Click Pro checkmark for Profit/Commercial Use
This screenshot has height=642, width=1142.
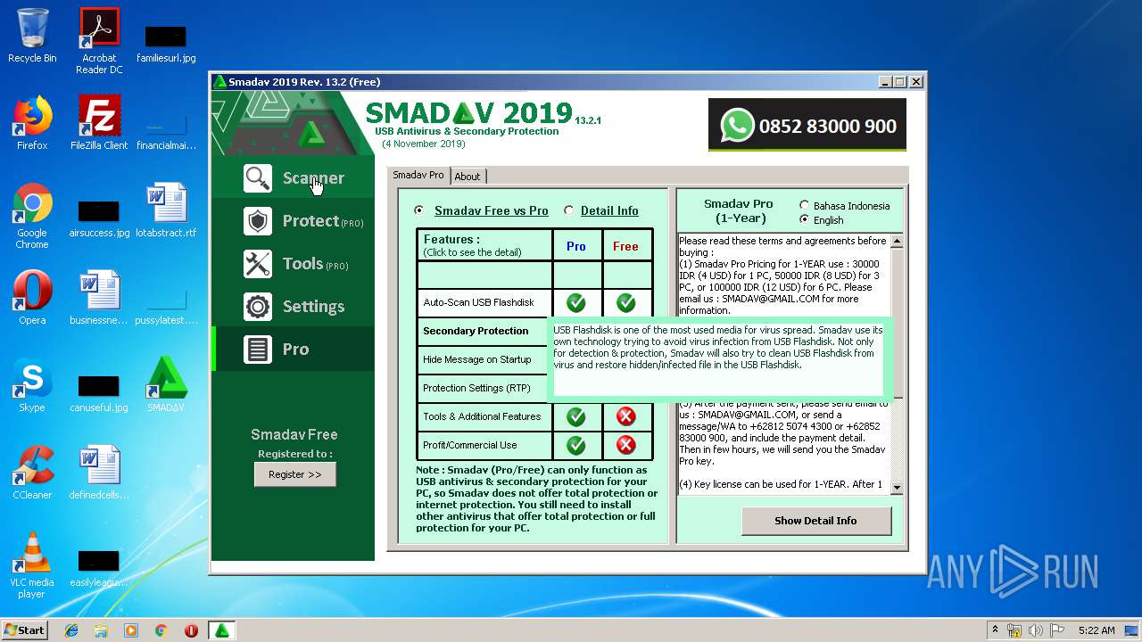pos(576,445)
